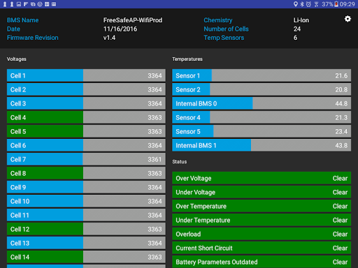Select the Cell 1 voltage bar
The height and width of the screenshot is (268, 358).
86,75
